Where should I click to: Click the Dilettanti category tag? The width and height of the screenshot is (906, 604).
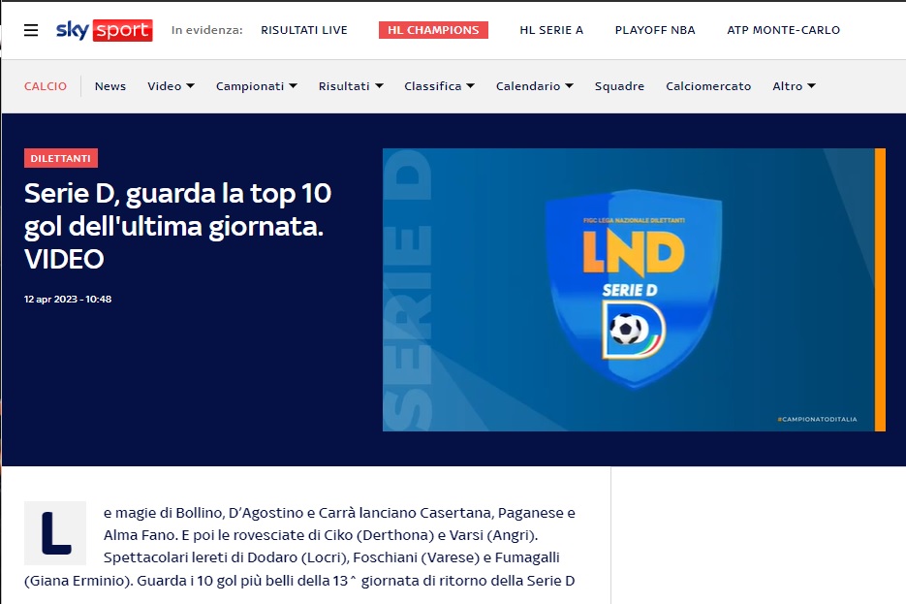[61, 158]
